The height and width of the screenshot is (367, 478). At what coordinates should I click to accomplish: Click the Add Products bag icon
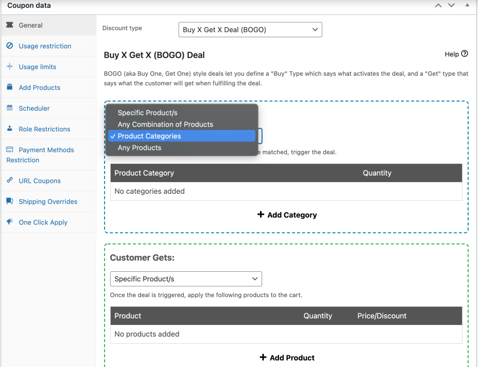pyautogui.click(x=10, y=87)
